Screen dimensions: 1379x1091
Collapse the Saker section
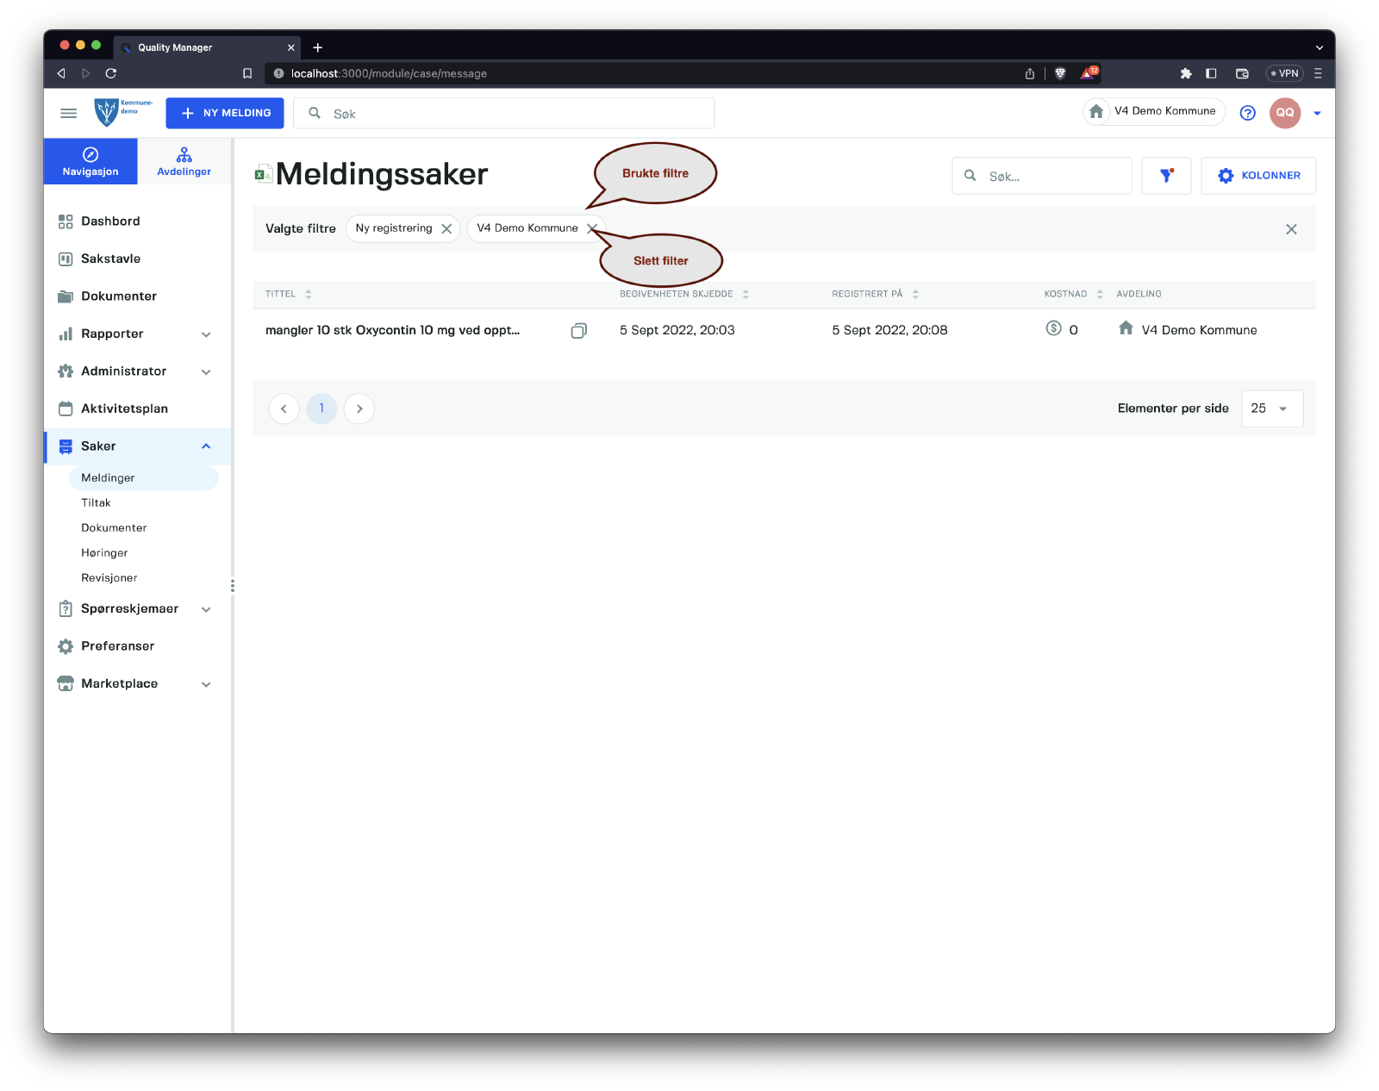205,446
